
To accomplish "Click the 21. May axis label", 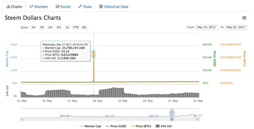I will click(x=173, y=101).
